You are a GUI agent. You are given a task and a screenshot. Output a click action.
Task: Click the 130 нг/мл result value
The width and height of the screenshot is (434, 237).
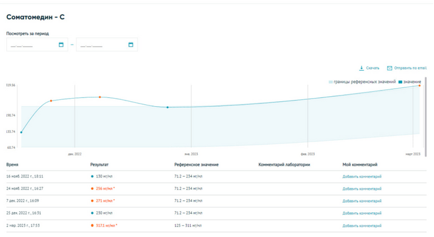point(104,176)
